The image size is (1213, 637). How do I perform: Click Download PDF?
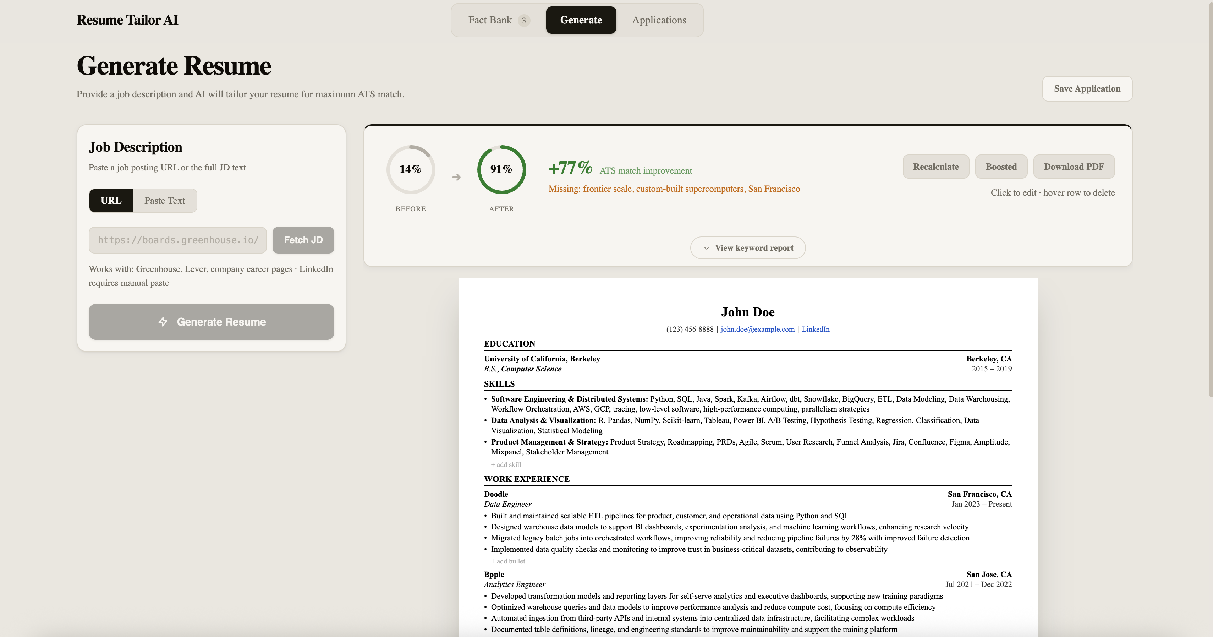pyautogui.click(x=1074, y=166)
